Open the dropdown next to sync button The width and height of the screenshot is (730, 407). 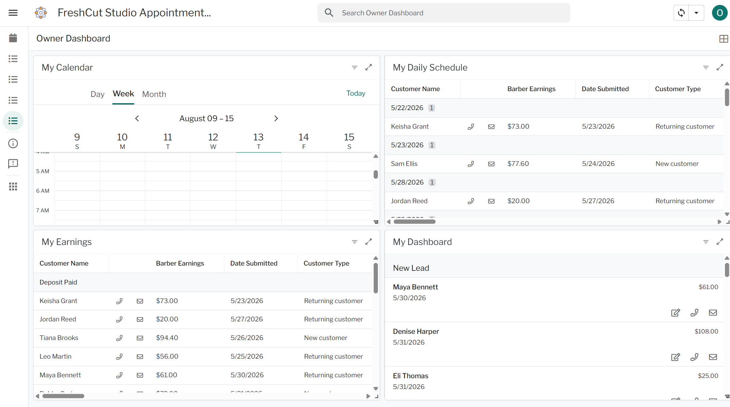click(x=696, y=13)
